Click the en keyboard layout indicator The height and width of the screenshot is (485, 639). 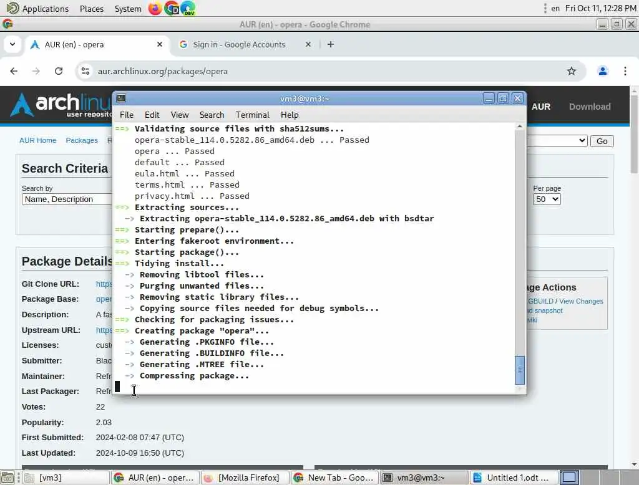pos(555,8)
